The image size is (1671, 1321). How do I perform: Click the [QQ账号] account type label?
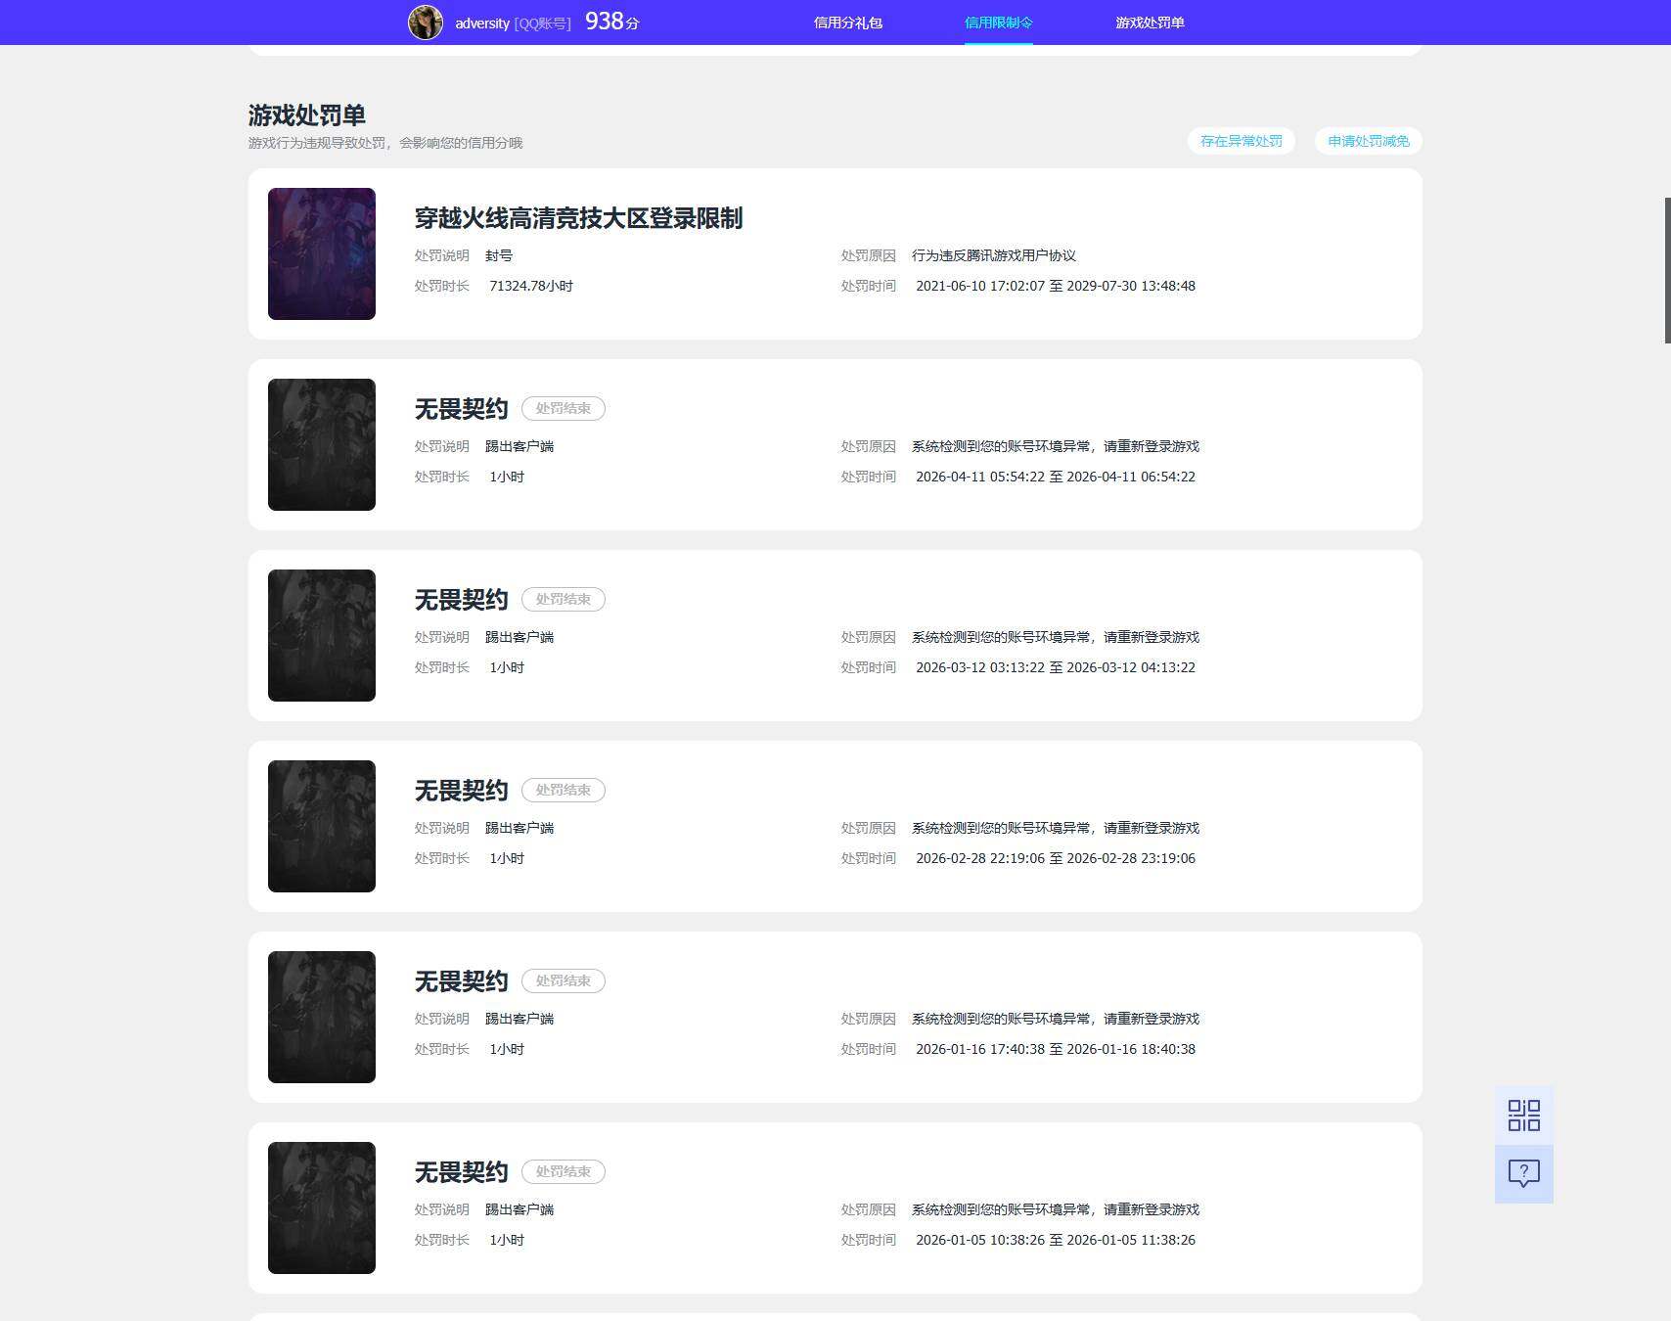coord(542,23)
